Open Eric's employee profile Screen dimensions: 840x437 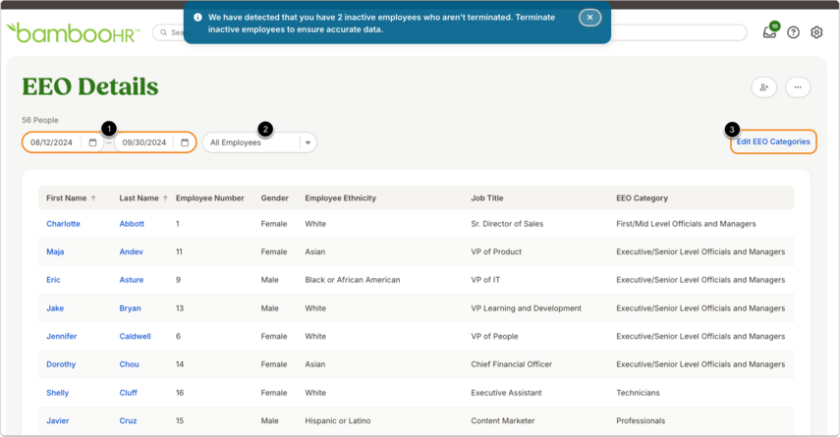pyautogui.click(x=54, y=280)
